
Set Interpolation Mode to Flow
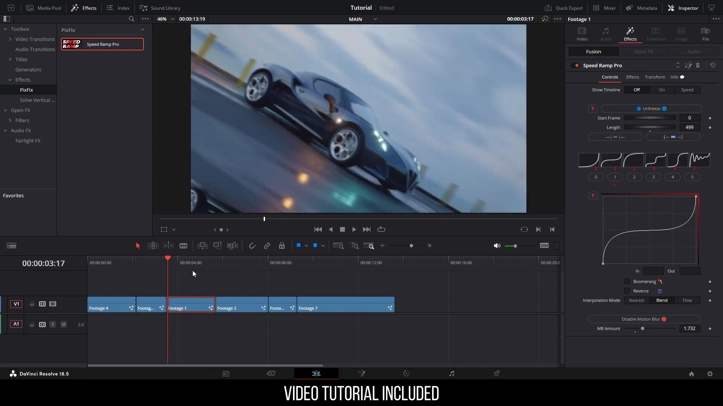tap(687, 300)
